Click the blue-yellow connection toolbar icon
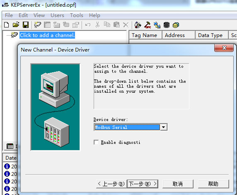Viewport: 237px width, 195px height. [157, 25]
